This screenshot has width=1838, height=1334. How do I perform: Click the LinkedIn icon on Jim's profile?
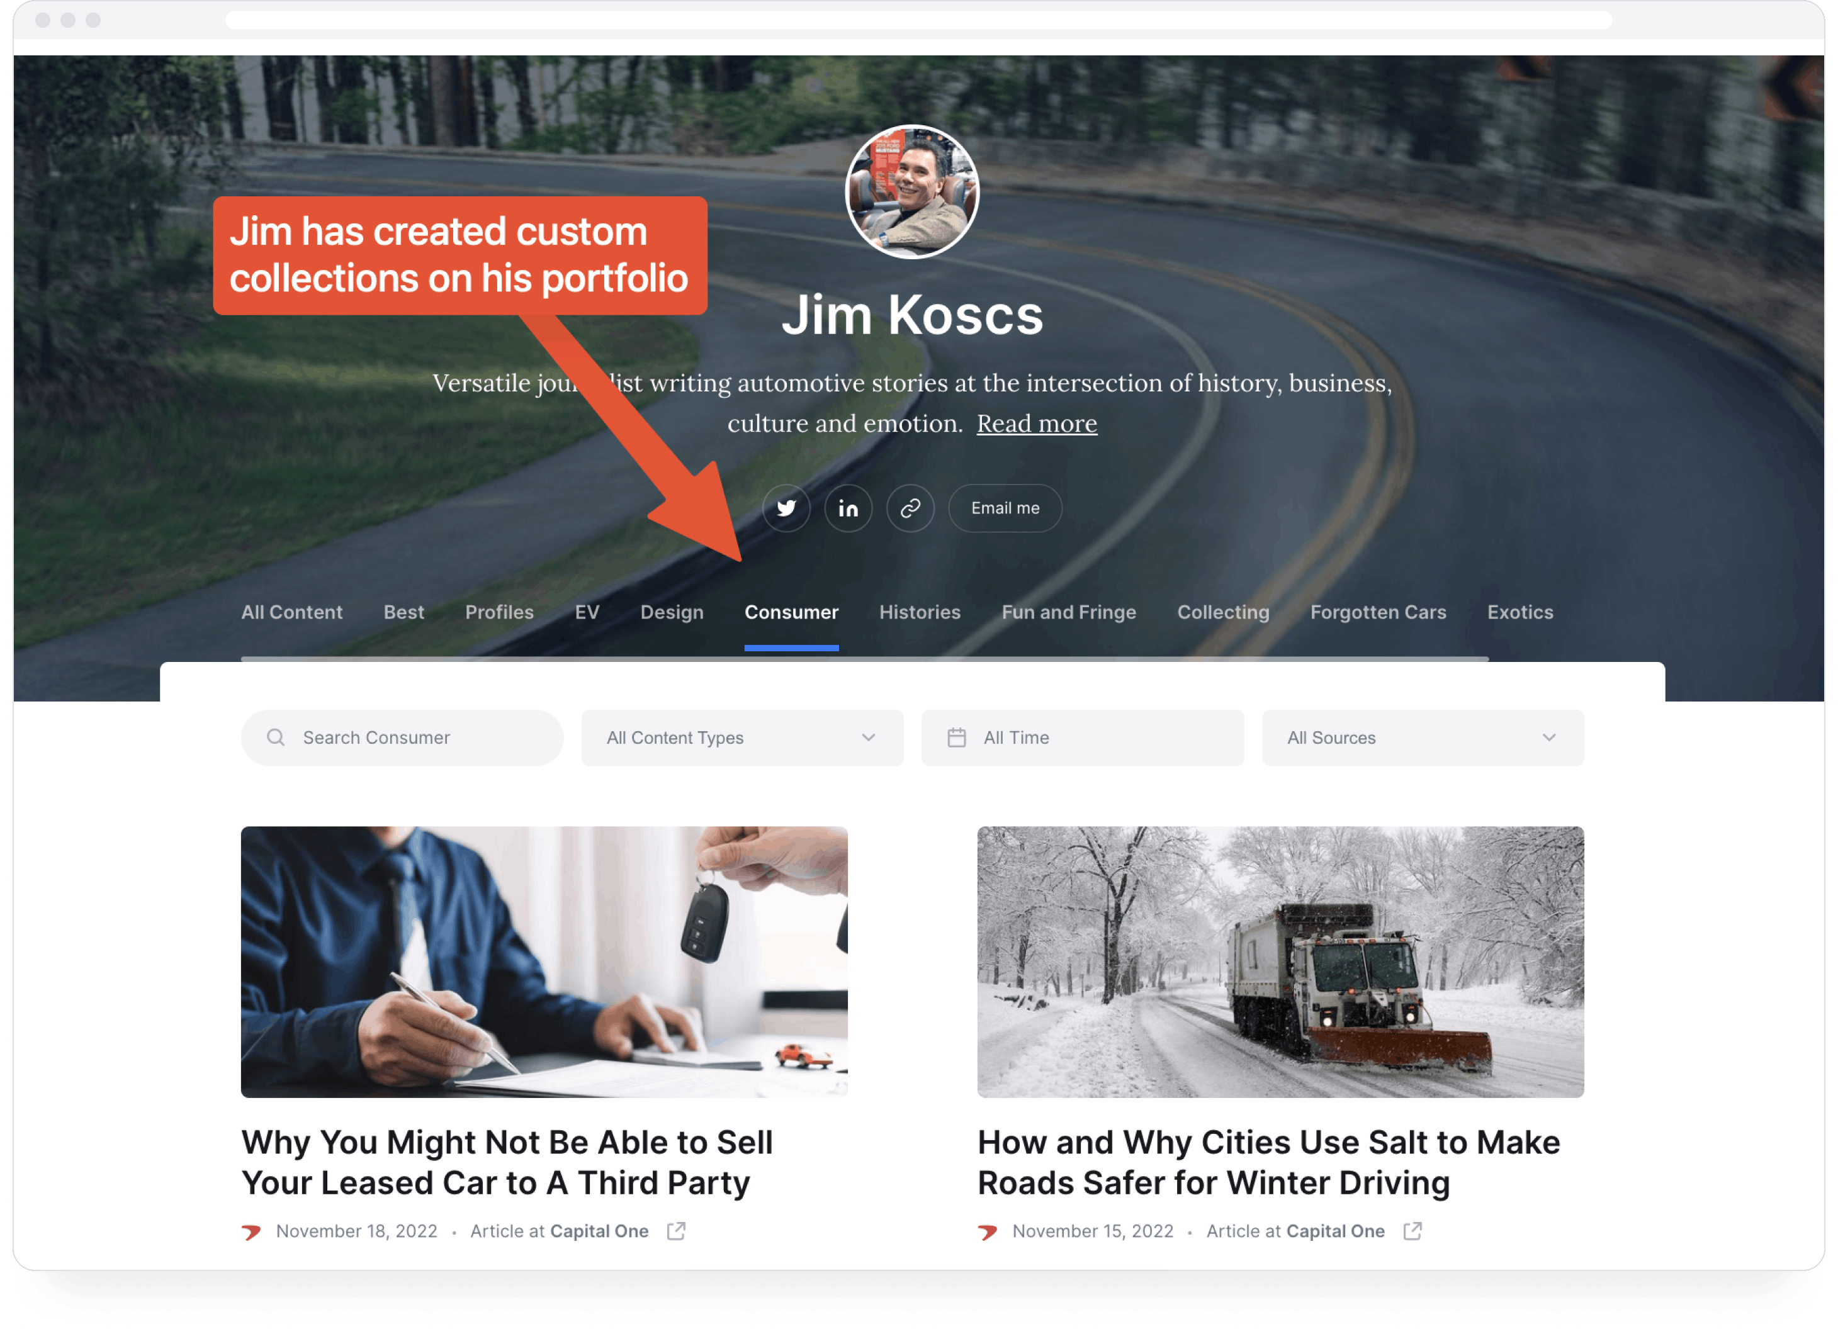coord(848,508)
